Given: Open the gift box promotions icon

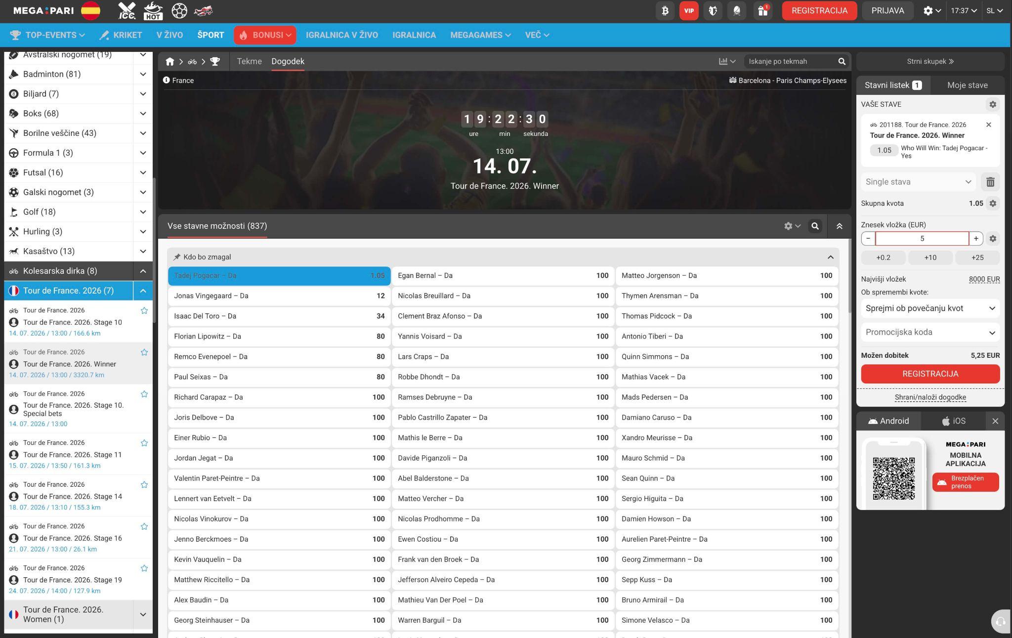Looking at the screenshot, I should [x=762, y=10].
